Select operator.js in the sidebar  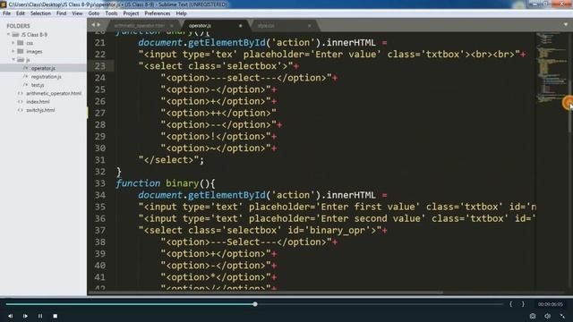43,68
